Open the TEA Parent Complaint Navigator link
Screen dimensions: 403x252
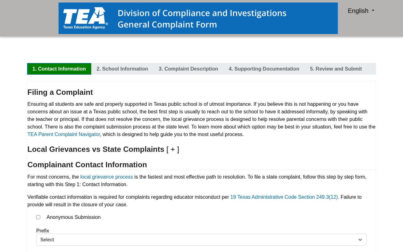(64, 135)
